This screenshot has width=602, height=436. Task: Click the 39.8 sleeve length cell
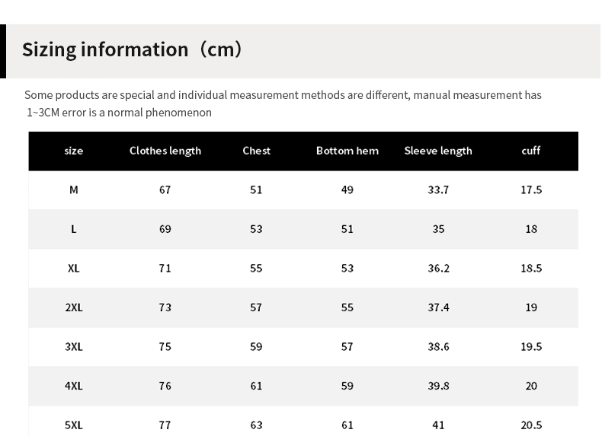tap(438, 386)
